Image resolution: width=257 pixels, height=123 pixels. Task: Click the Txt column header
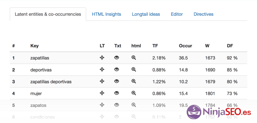(118, 46)
